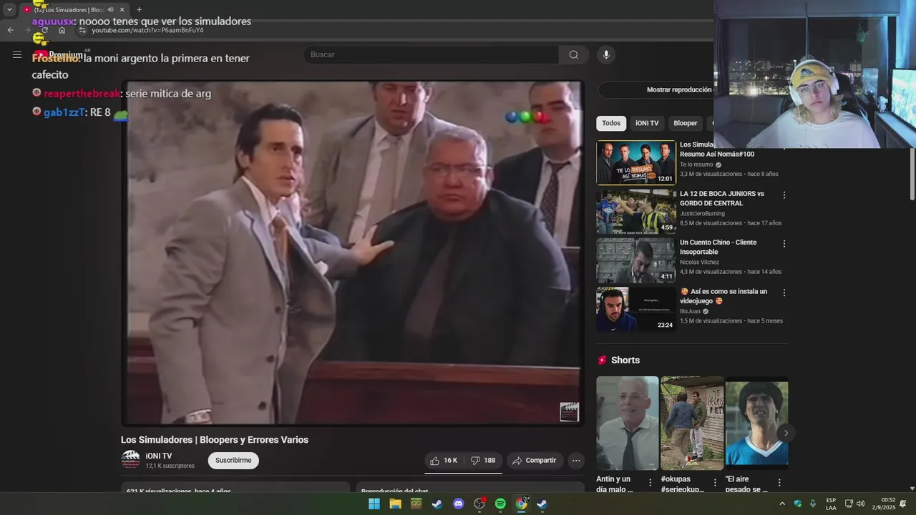Open browser home page button
This screenshot has width=916, height=515.
pos(62,30)
